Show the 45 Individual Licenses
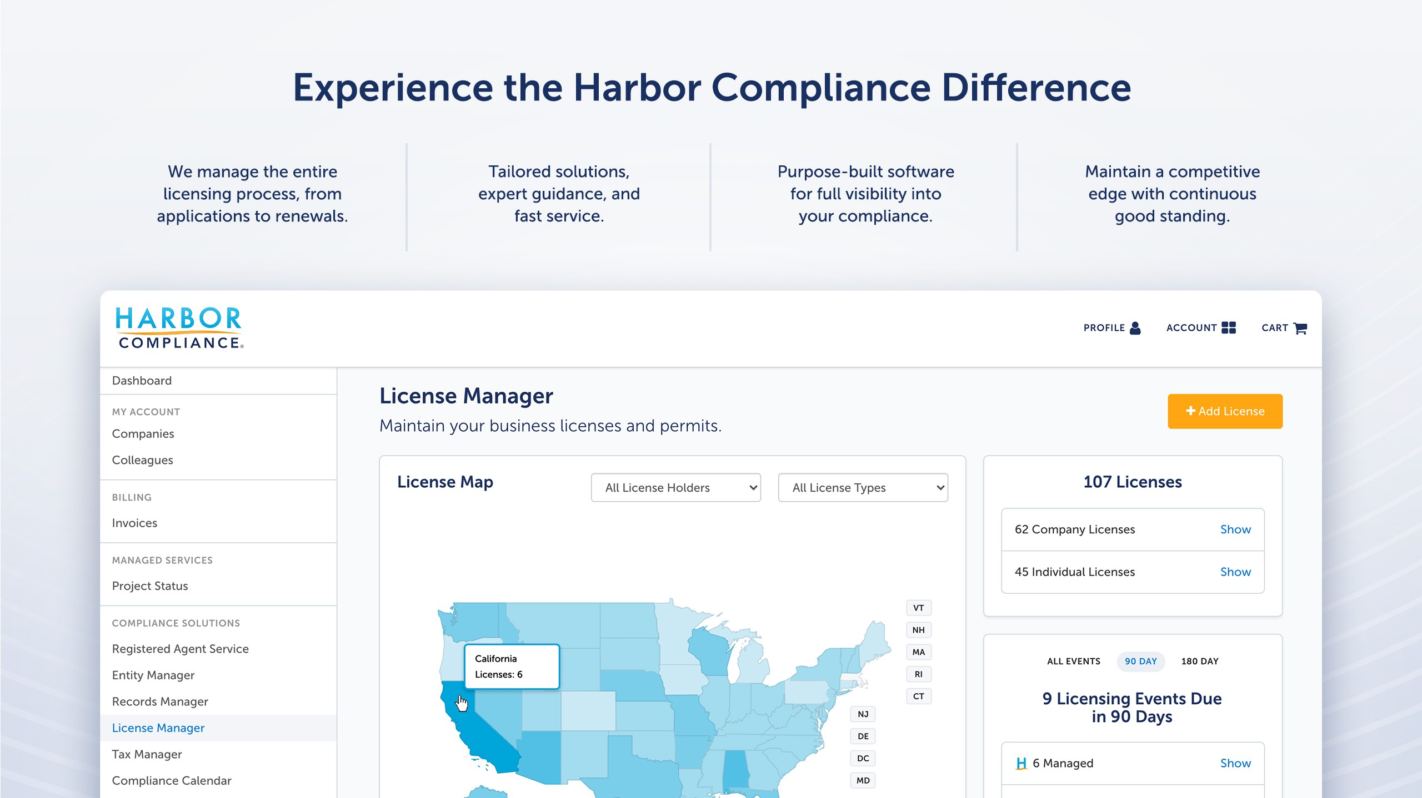The width and height of the screenshot is (1422, 798). click(1235, 572)
